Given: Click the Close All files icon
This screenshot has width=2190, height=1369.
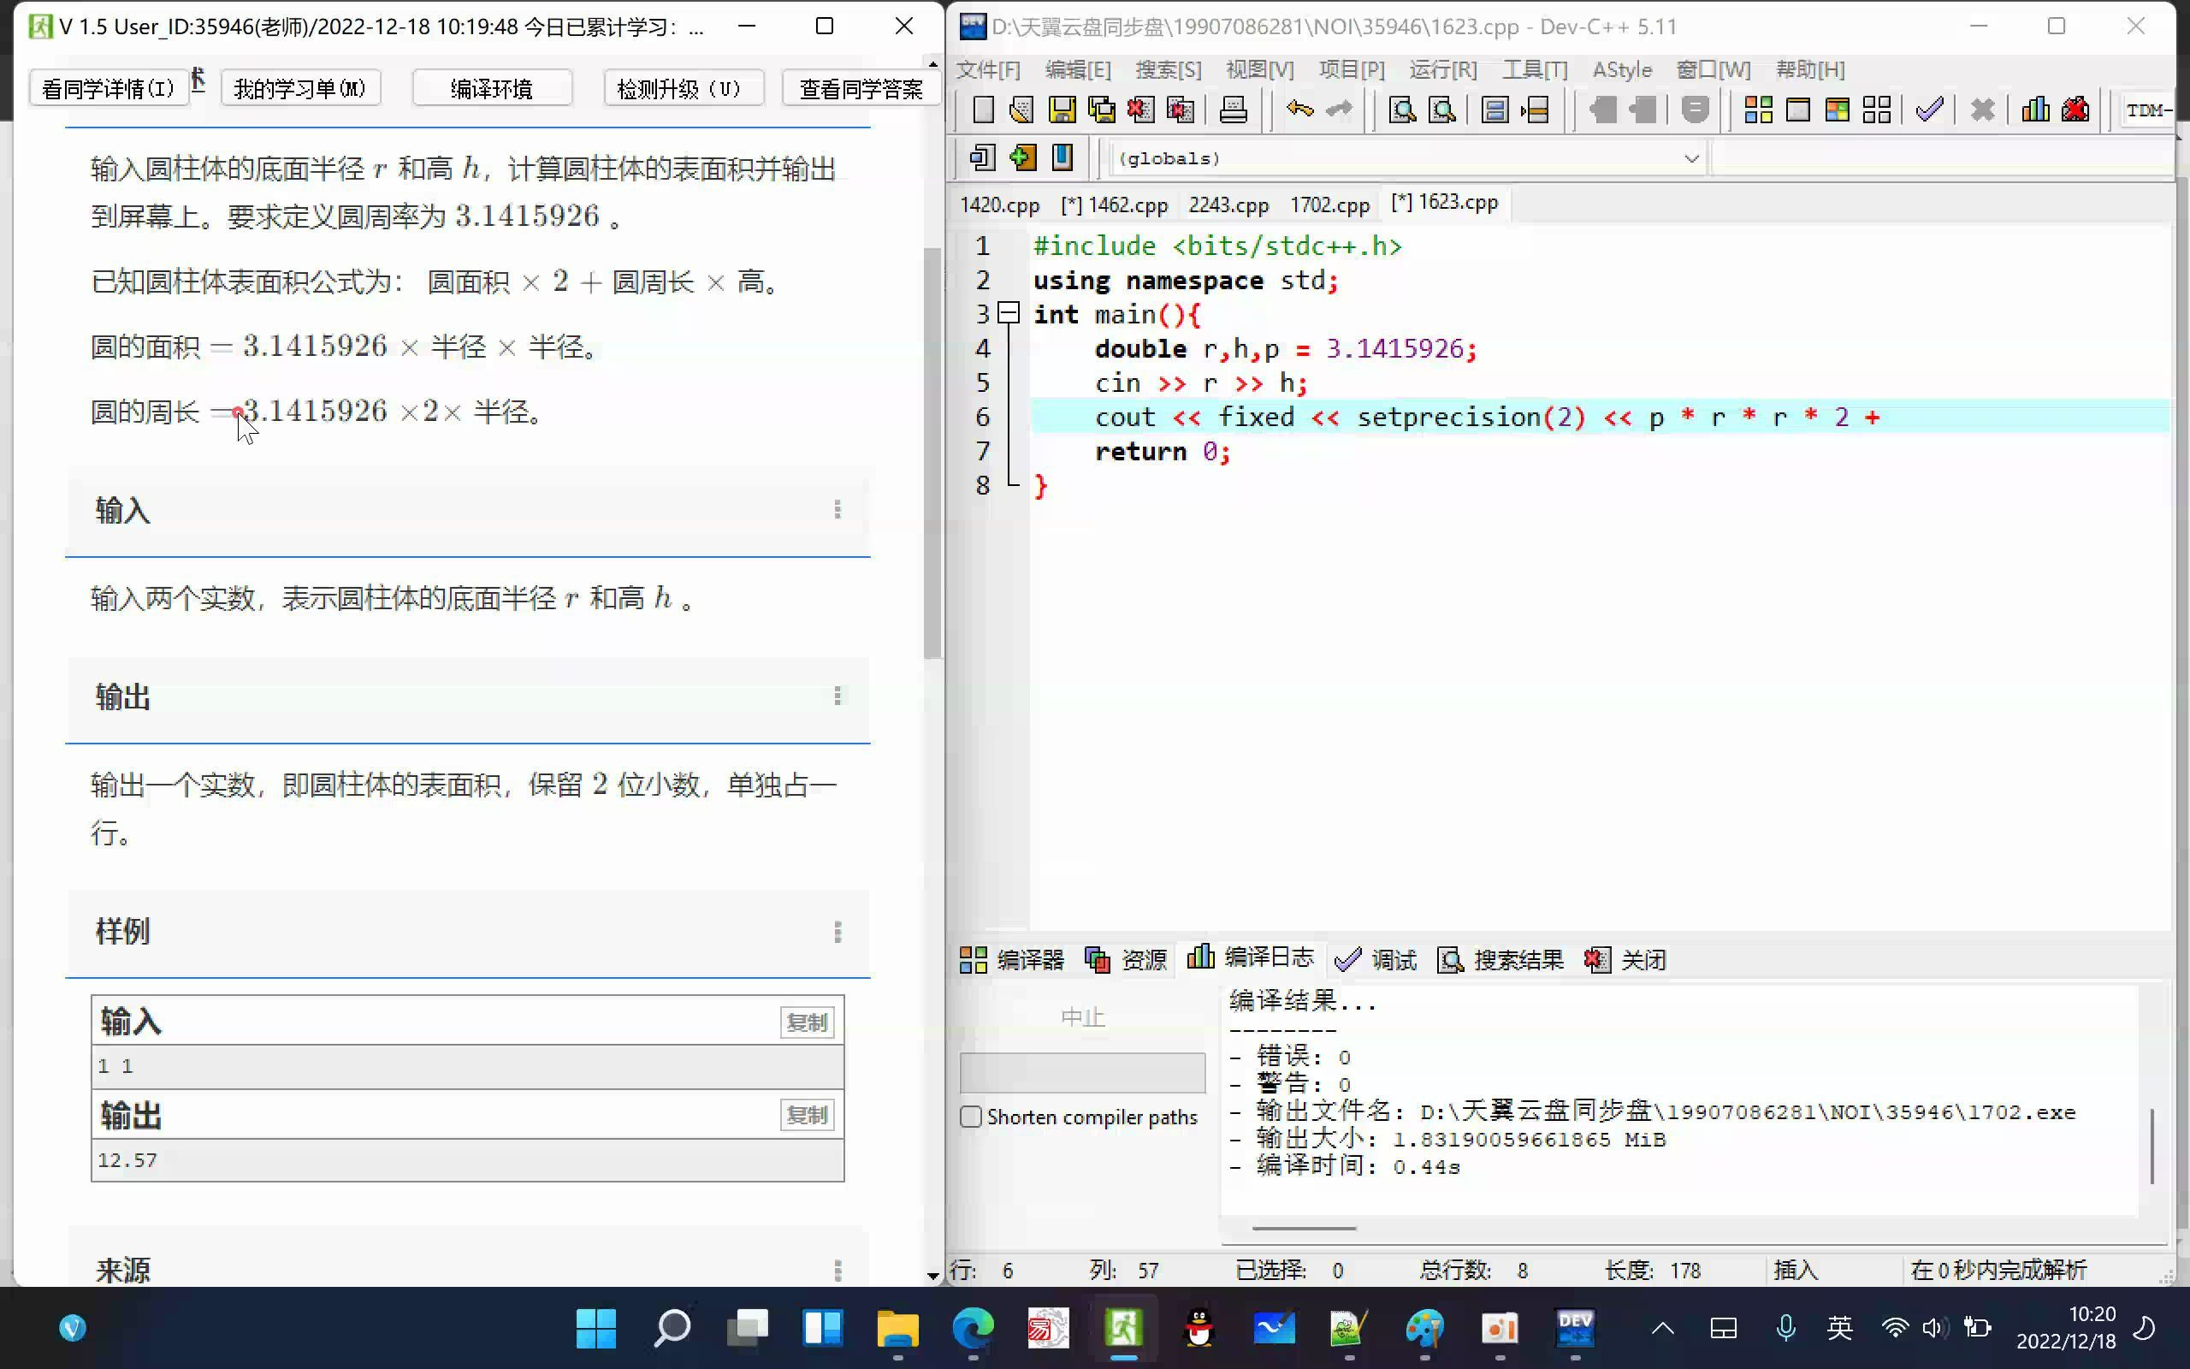Looking at the screenshot, I should click(x=1180, y=110).
